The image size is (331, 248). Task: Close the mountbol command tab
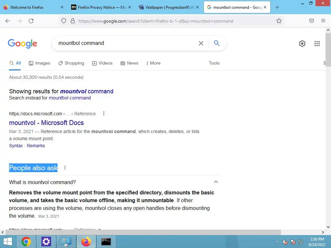pos(265,7)
